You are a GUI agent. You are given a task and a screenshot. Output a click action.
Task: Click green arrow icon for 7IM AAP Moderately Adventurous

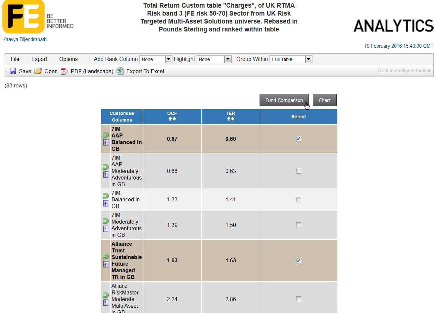click(106, 167)
